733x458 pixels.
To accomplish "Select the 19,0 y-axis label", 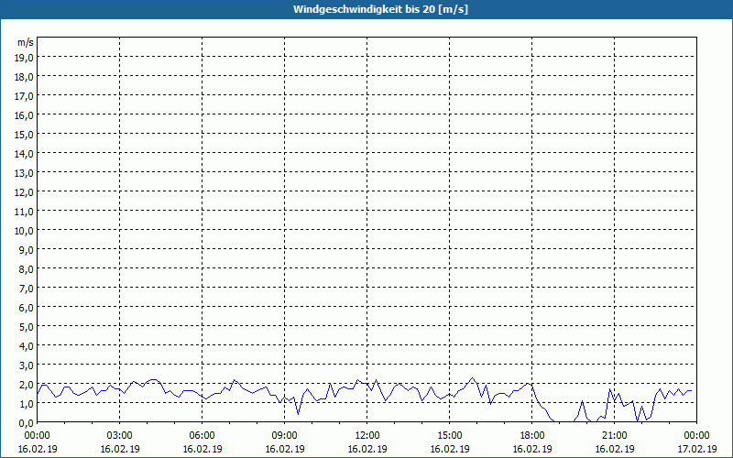I will (x=24, y=58).
